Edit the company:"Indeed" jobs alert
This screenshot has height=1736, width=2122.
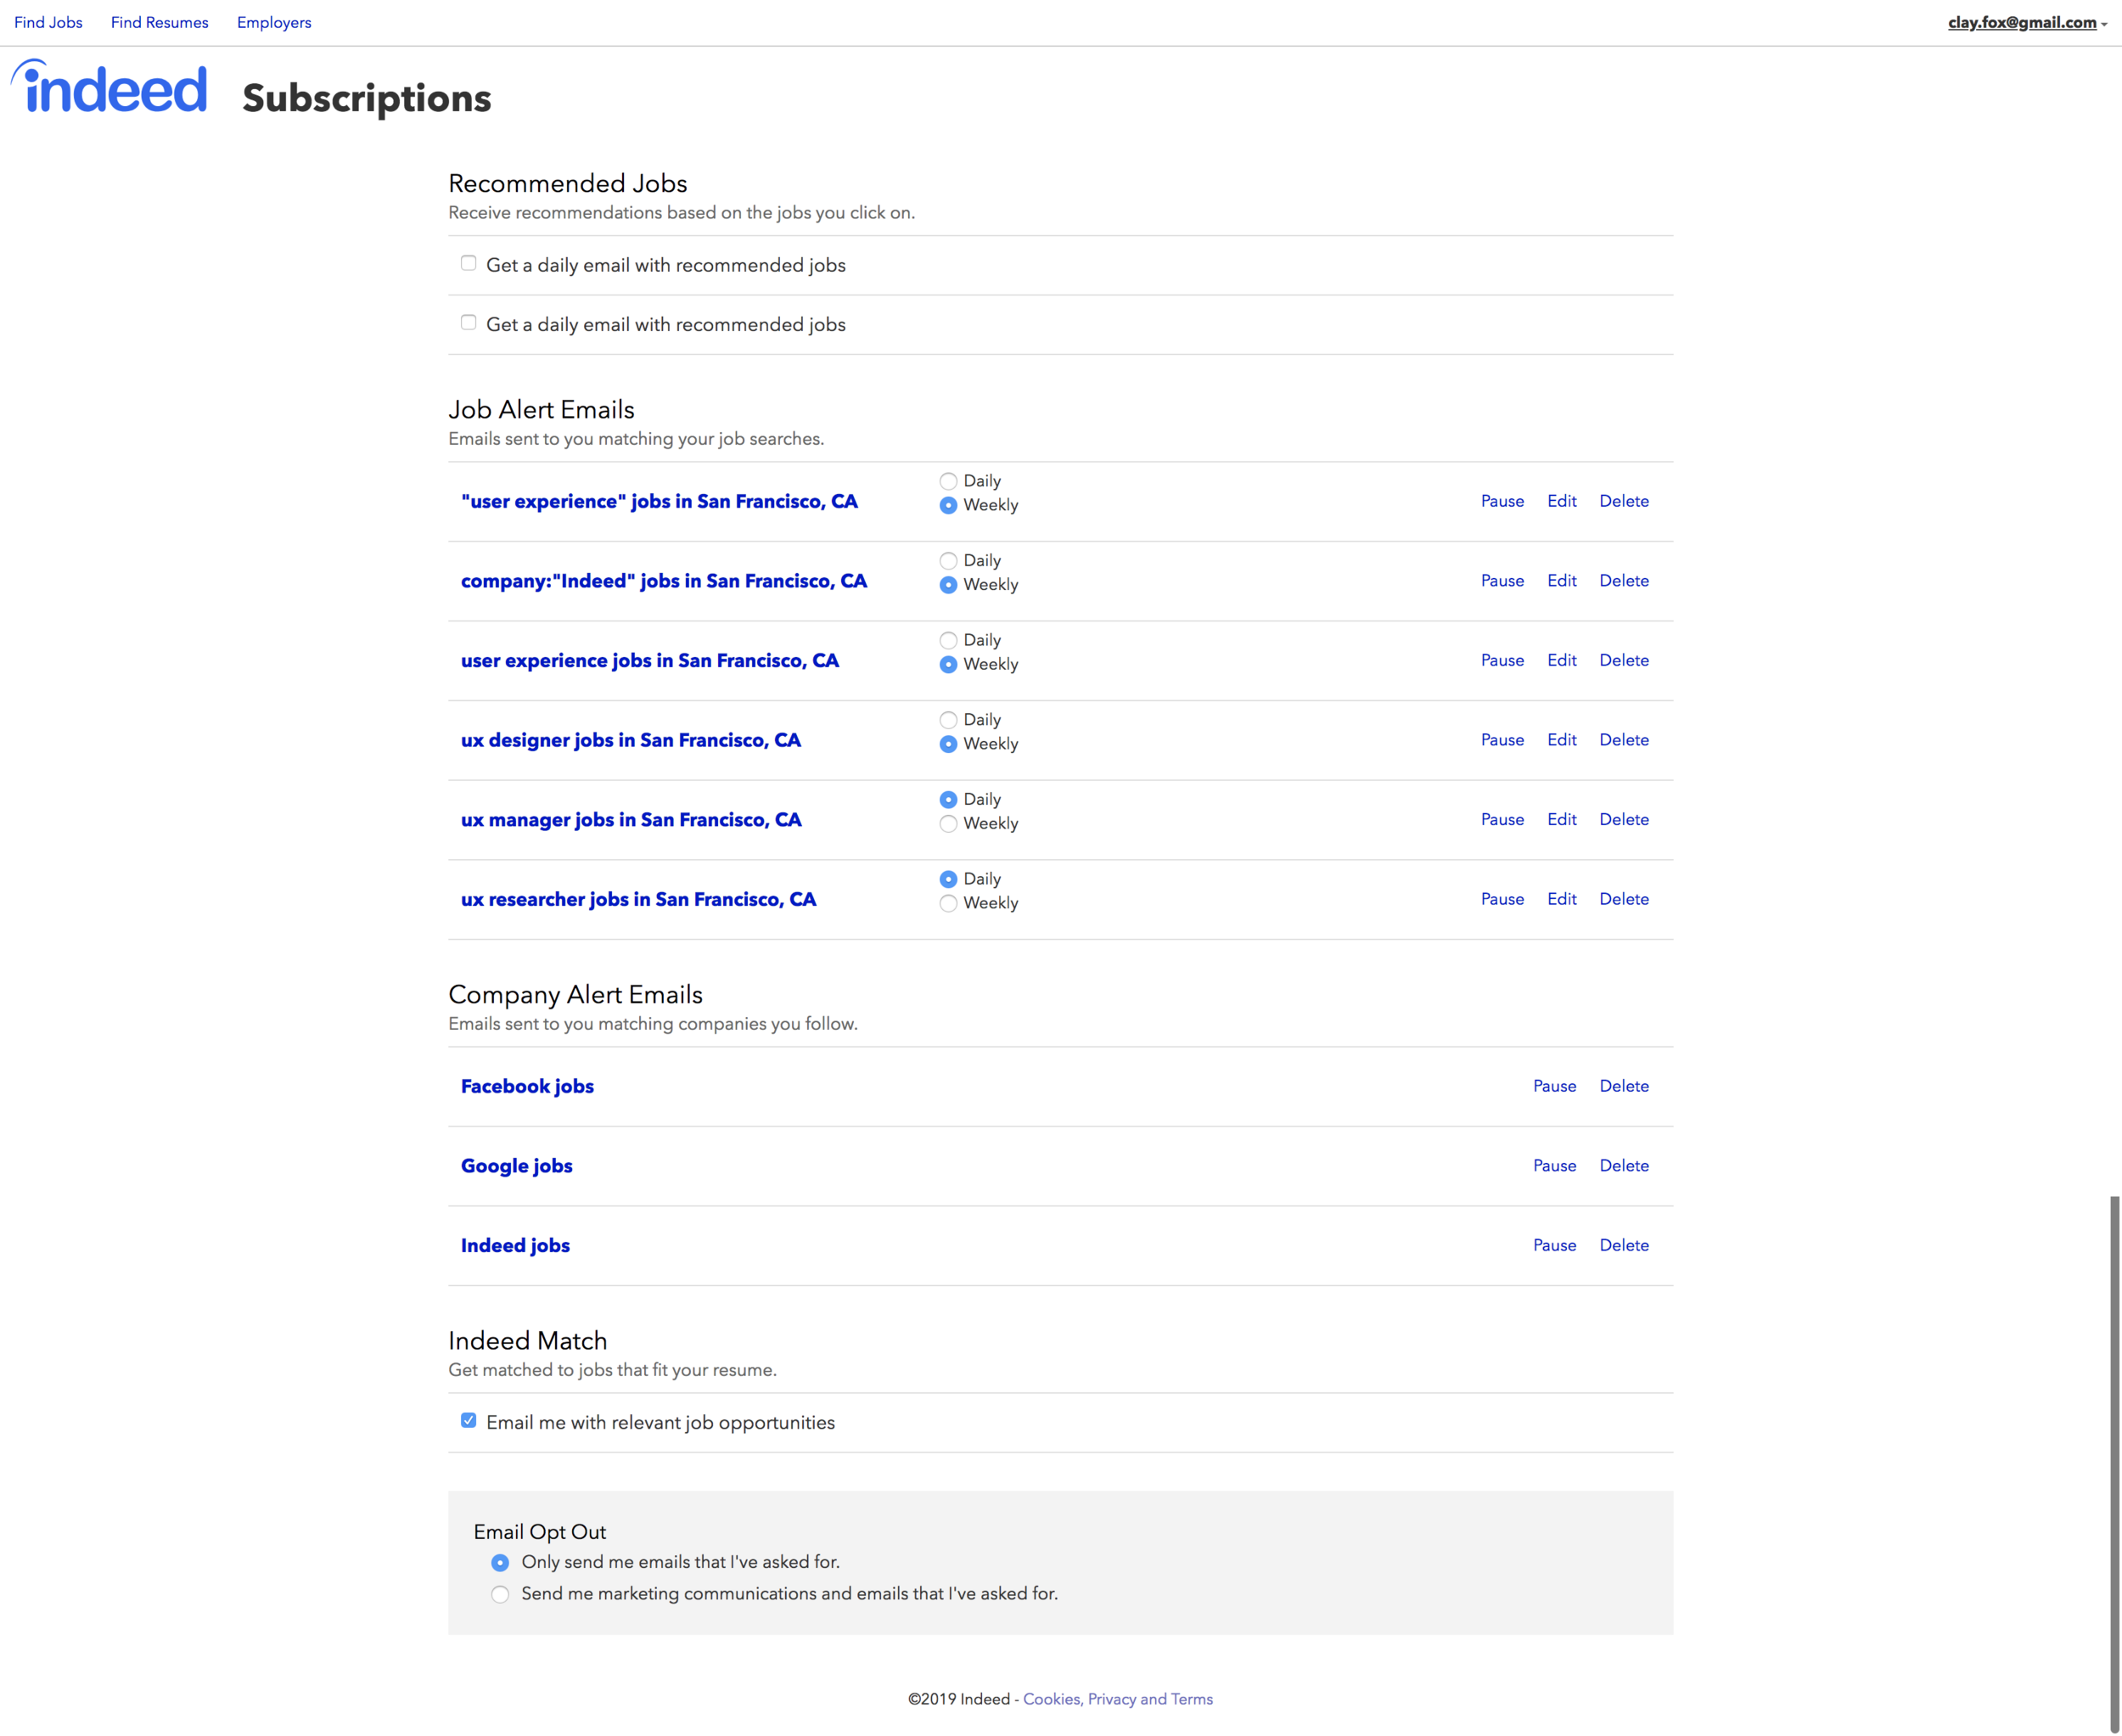(x=1561, y=581)
